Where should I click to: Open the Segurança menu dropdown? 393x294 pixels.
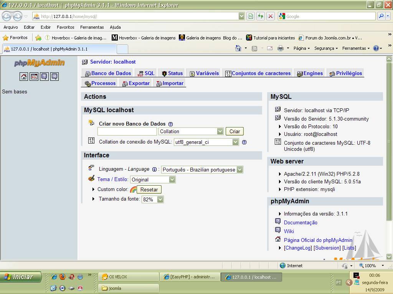coord(326,48)
